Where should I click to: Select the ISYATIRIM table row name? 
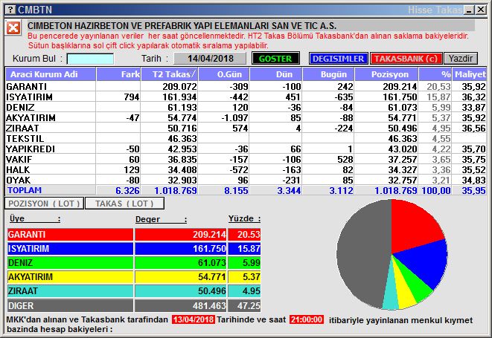[x=29, y=97]
